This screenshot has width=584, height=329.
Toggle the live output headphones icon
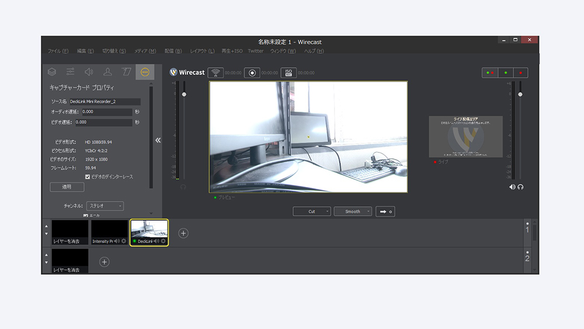[x=520, y=187]
